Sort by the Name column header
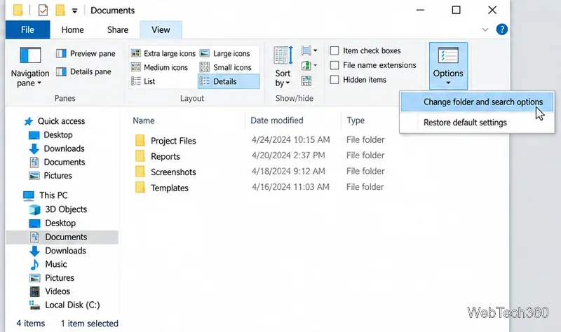Viewport: 561px width, 332px height. click(144, 120)
